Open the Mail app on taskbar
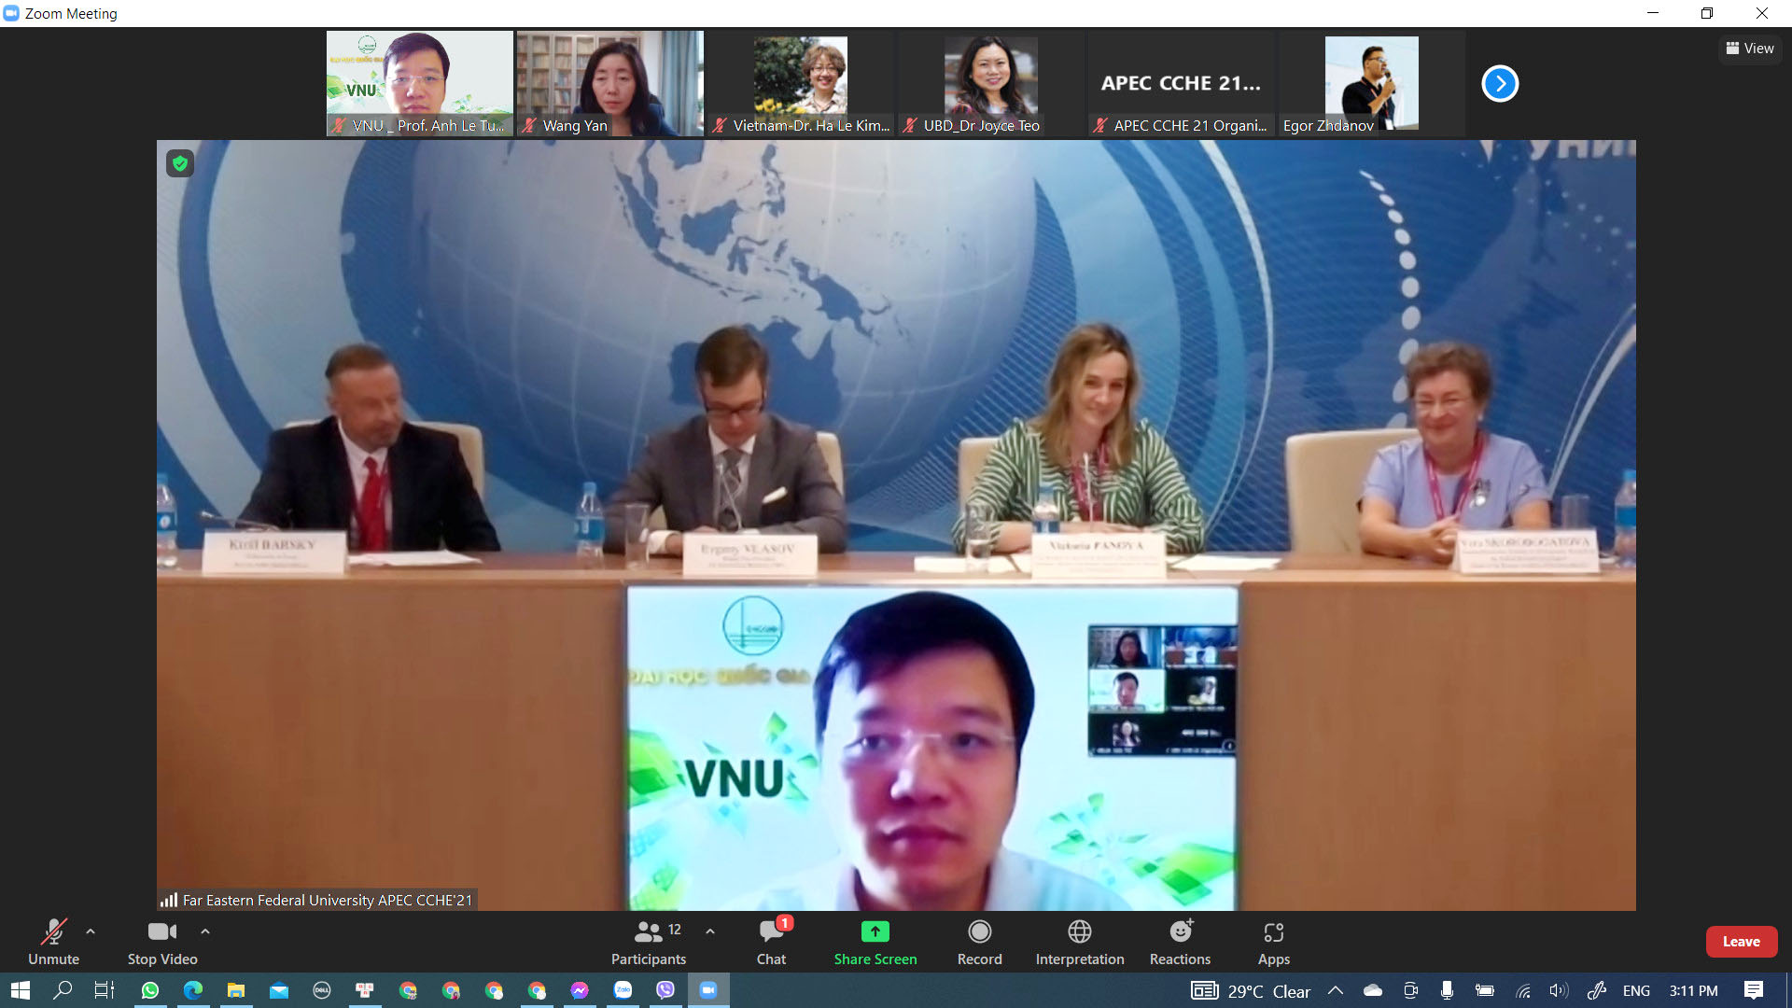The height and width of the screenshot is (1008, 1792). [279, 990]
